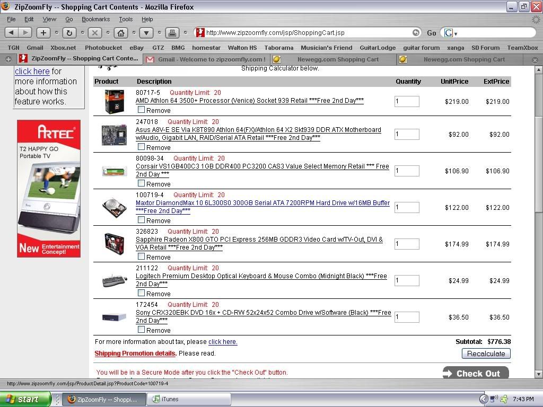
Task: Click the sidebar click here feature link
Action: (x=32, y=72)
